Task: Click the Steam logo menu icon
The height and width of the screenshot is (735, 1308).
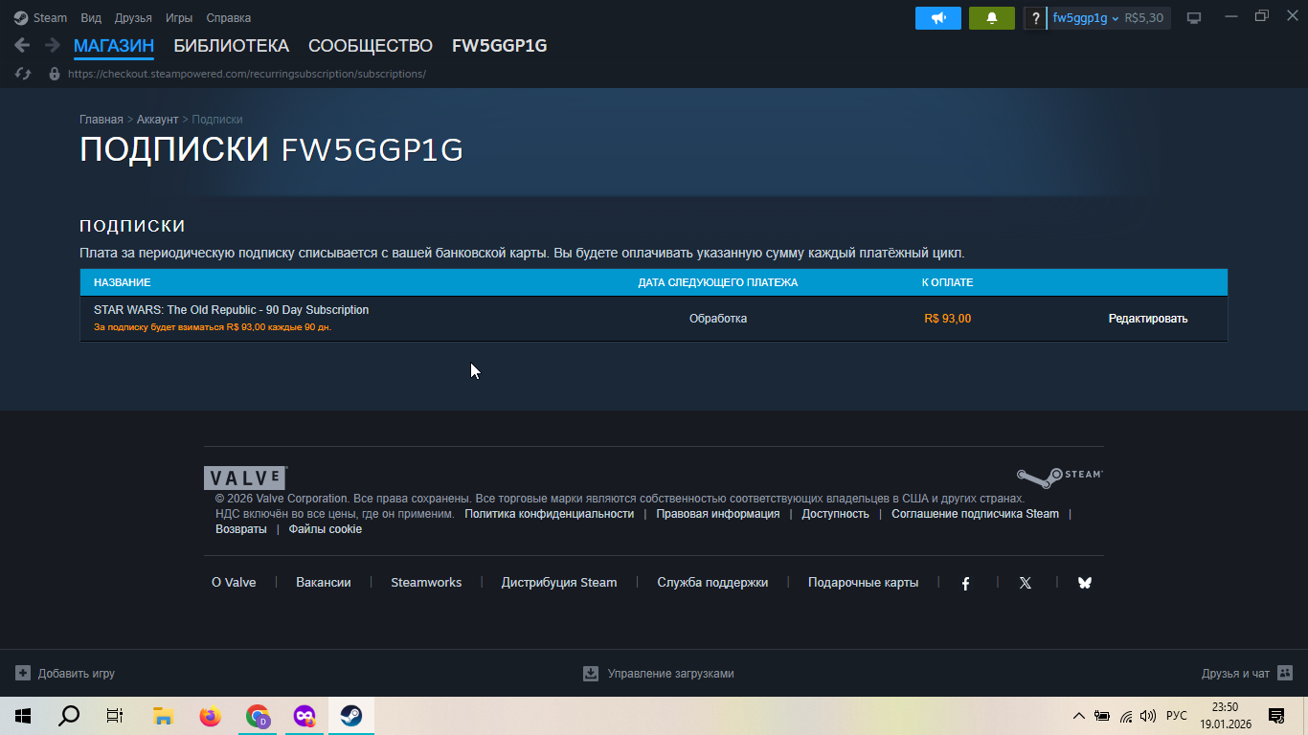Action: (21, 17)
